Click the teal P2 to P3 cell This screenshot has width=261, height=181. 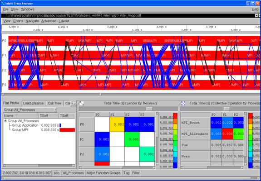[x=147, y=154]
